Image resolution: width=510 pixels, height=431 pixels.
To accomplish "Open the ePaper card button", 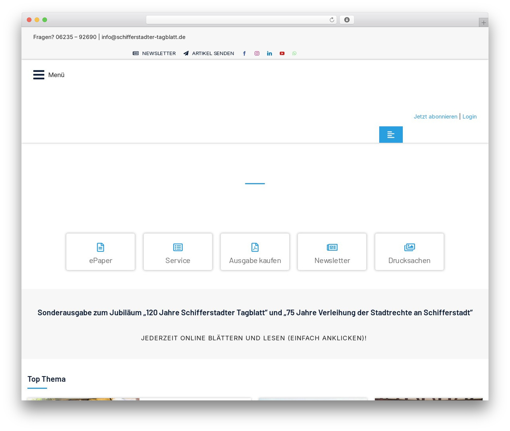I will tap(100, 252).
